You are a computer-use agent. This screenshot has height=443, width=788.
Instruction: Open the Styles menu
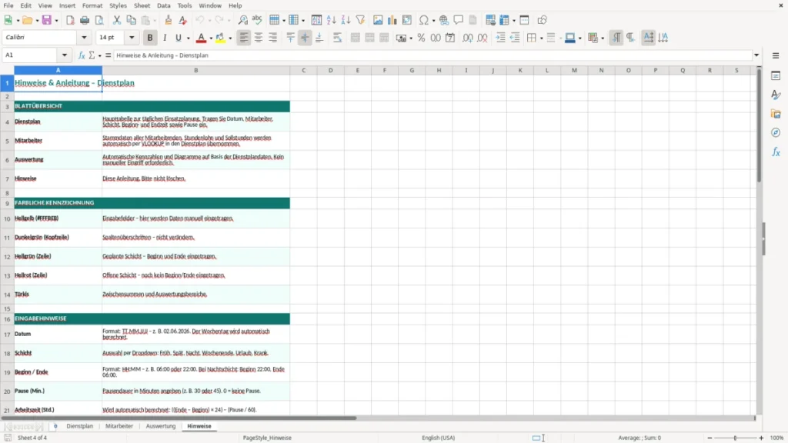118,5
